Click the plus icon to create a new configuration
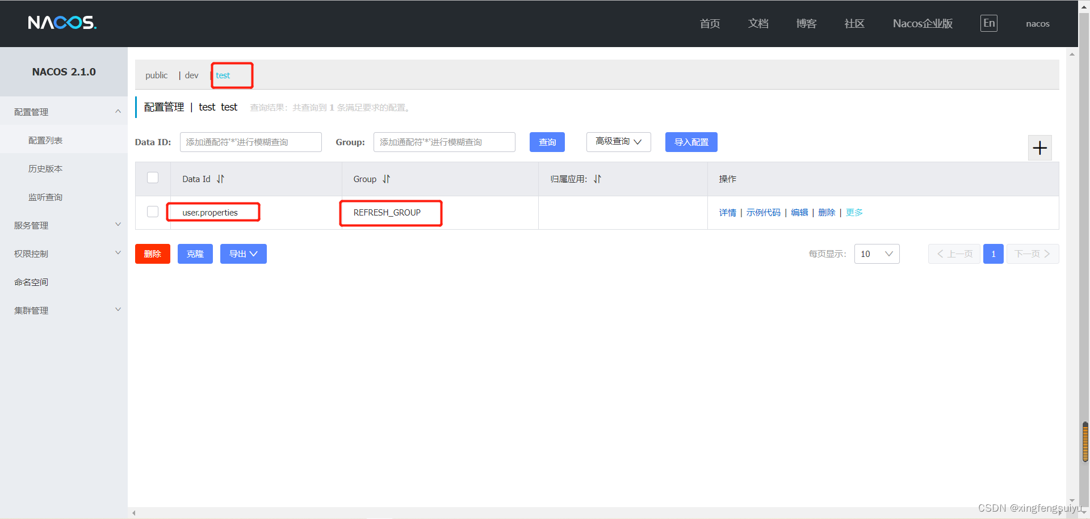This screenshot has height=519, width=1090. tap(1040, 147)
